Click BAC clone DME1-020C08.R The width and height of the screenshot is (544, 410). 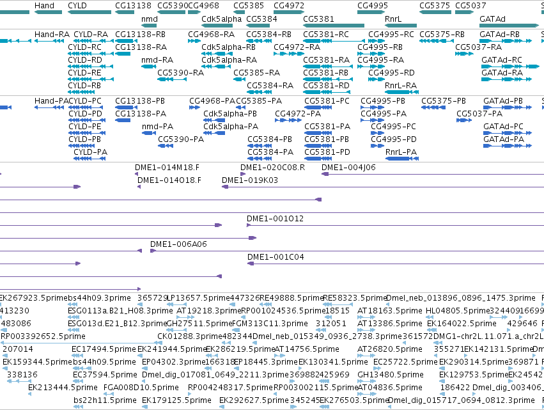click(x=273, y=168)
